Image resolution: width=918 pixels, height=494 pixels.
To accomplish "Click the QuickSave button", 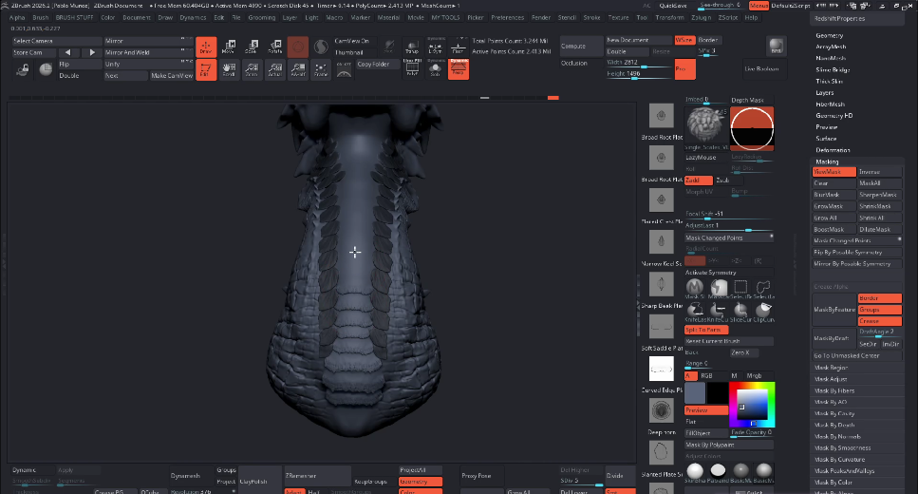I will click(x=673, y=6).
